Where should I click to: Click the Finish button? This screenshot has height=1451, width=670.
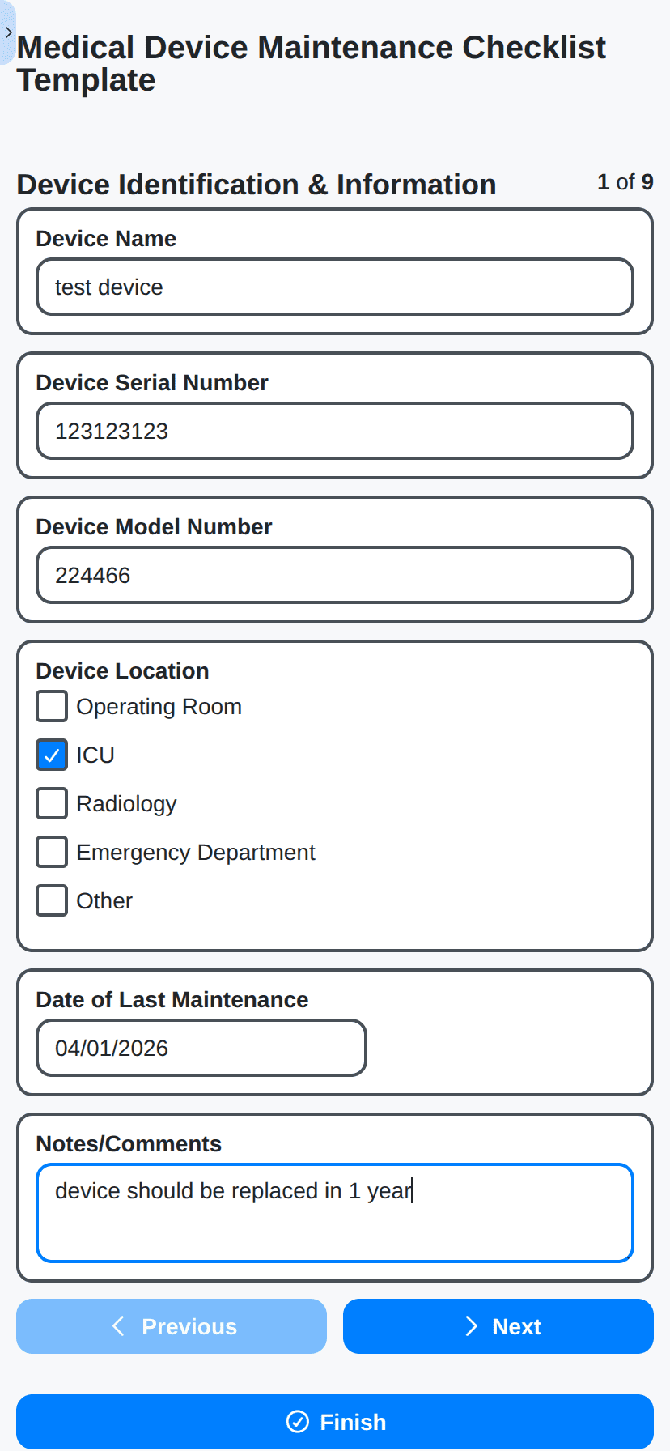(335, 1422)
